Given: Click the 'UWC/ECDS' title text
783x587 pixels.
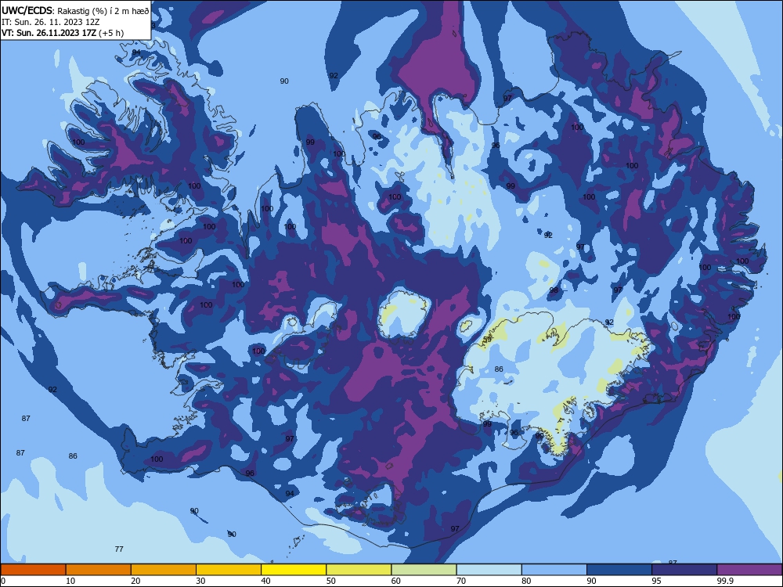Looking at the screenshot, I should pyautogui.click(x=27, y=11).
